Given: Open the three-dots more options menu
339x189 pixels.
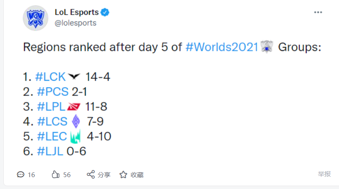Looking at the screenshot, I should tap(318, 12).
